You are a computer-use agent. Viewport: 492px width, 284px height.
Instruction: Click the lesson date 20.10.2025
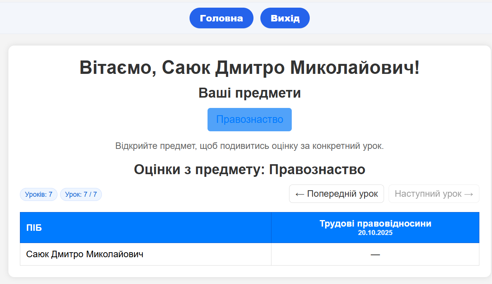pos(375,233)
